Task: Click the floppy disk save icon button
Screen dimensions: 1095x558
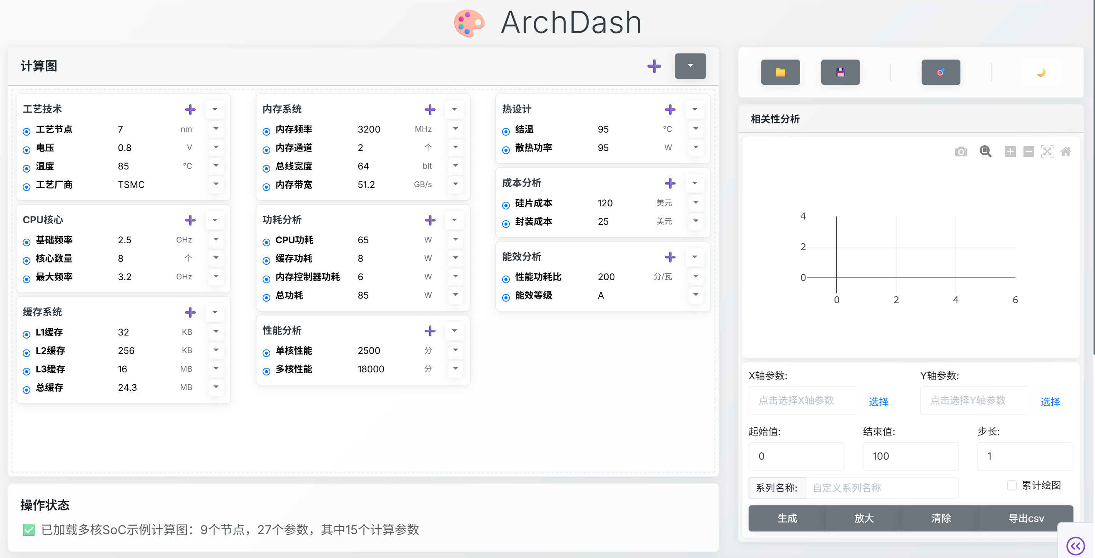Action: pyautogui.click(x=840, y=72)
